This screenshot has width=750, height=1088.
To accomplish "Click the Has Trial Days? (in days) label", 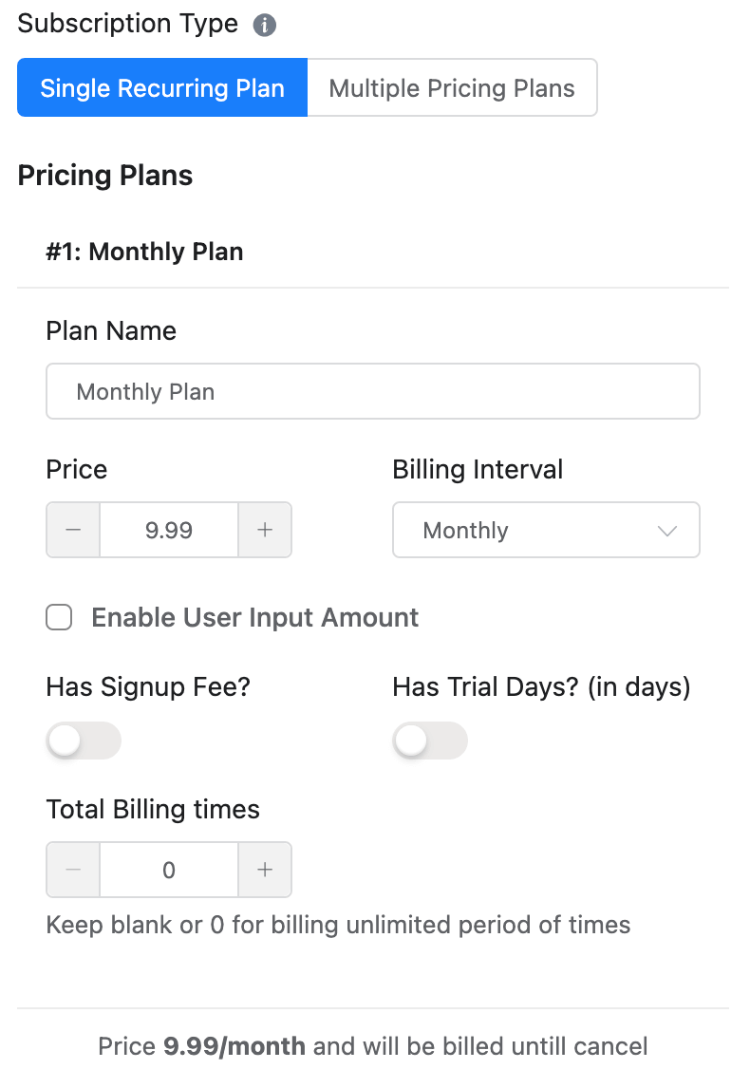I will pyautogui.click(x=541, y=686).
